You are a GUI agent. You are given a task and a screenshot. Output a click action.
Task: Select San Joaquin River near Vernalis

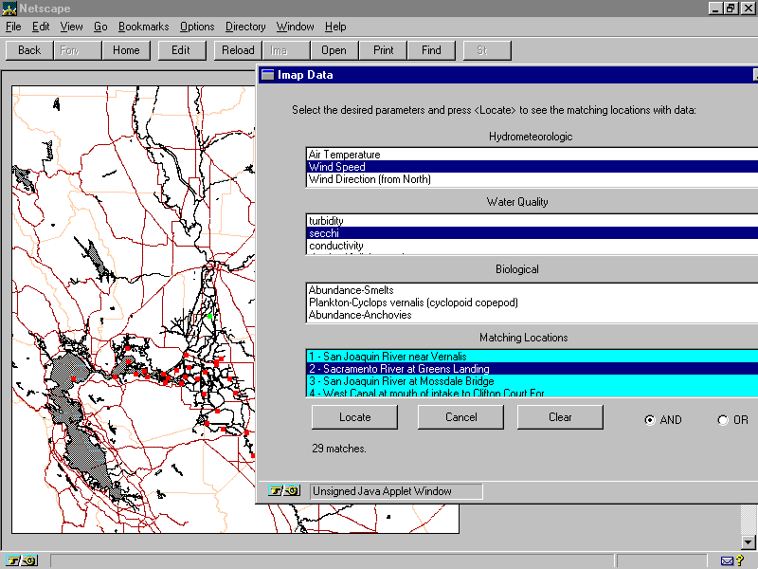point(532,357)
